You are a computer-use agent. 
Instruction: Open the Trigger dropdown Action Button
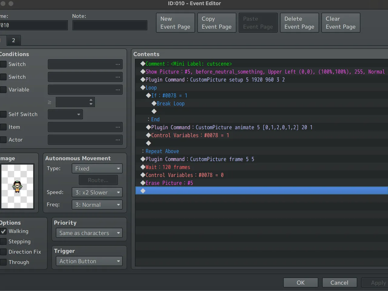click(x=89, y=261)
